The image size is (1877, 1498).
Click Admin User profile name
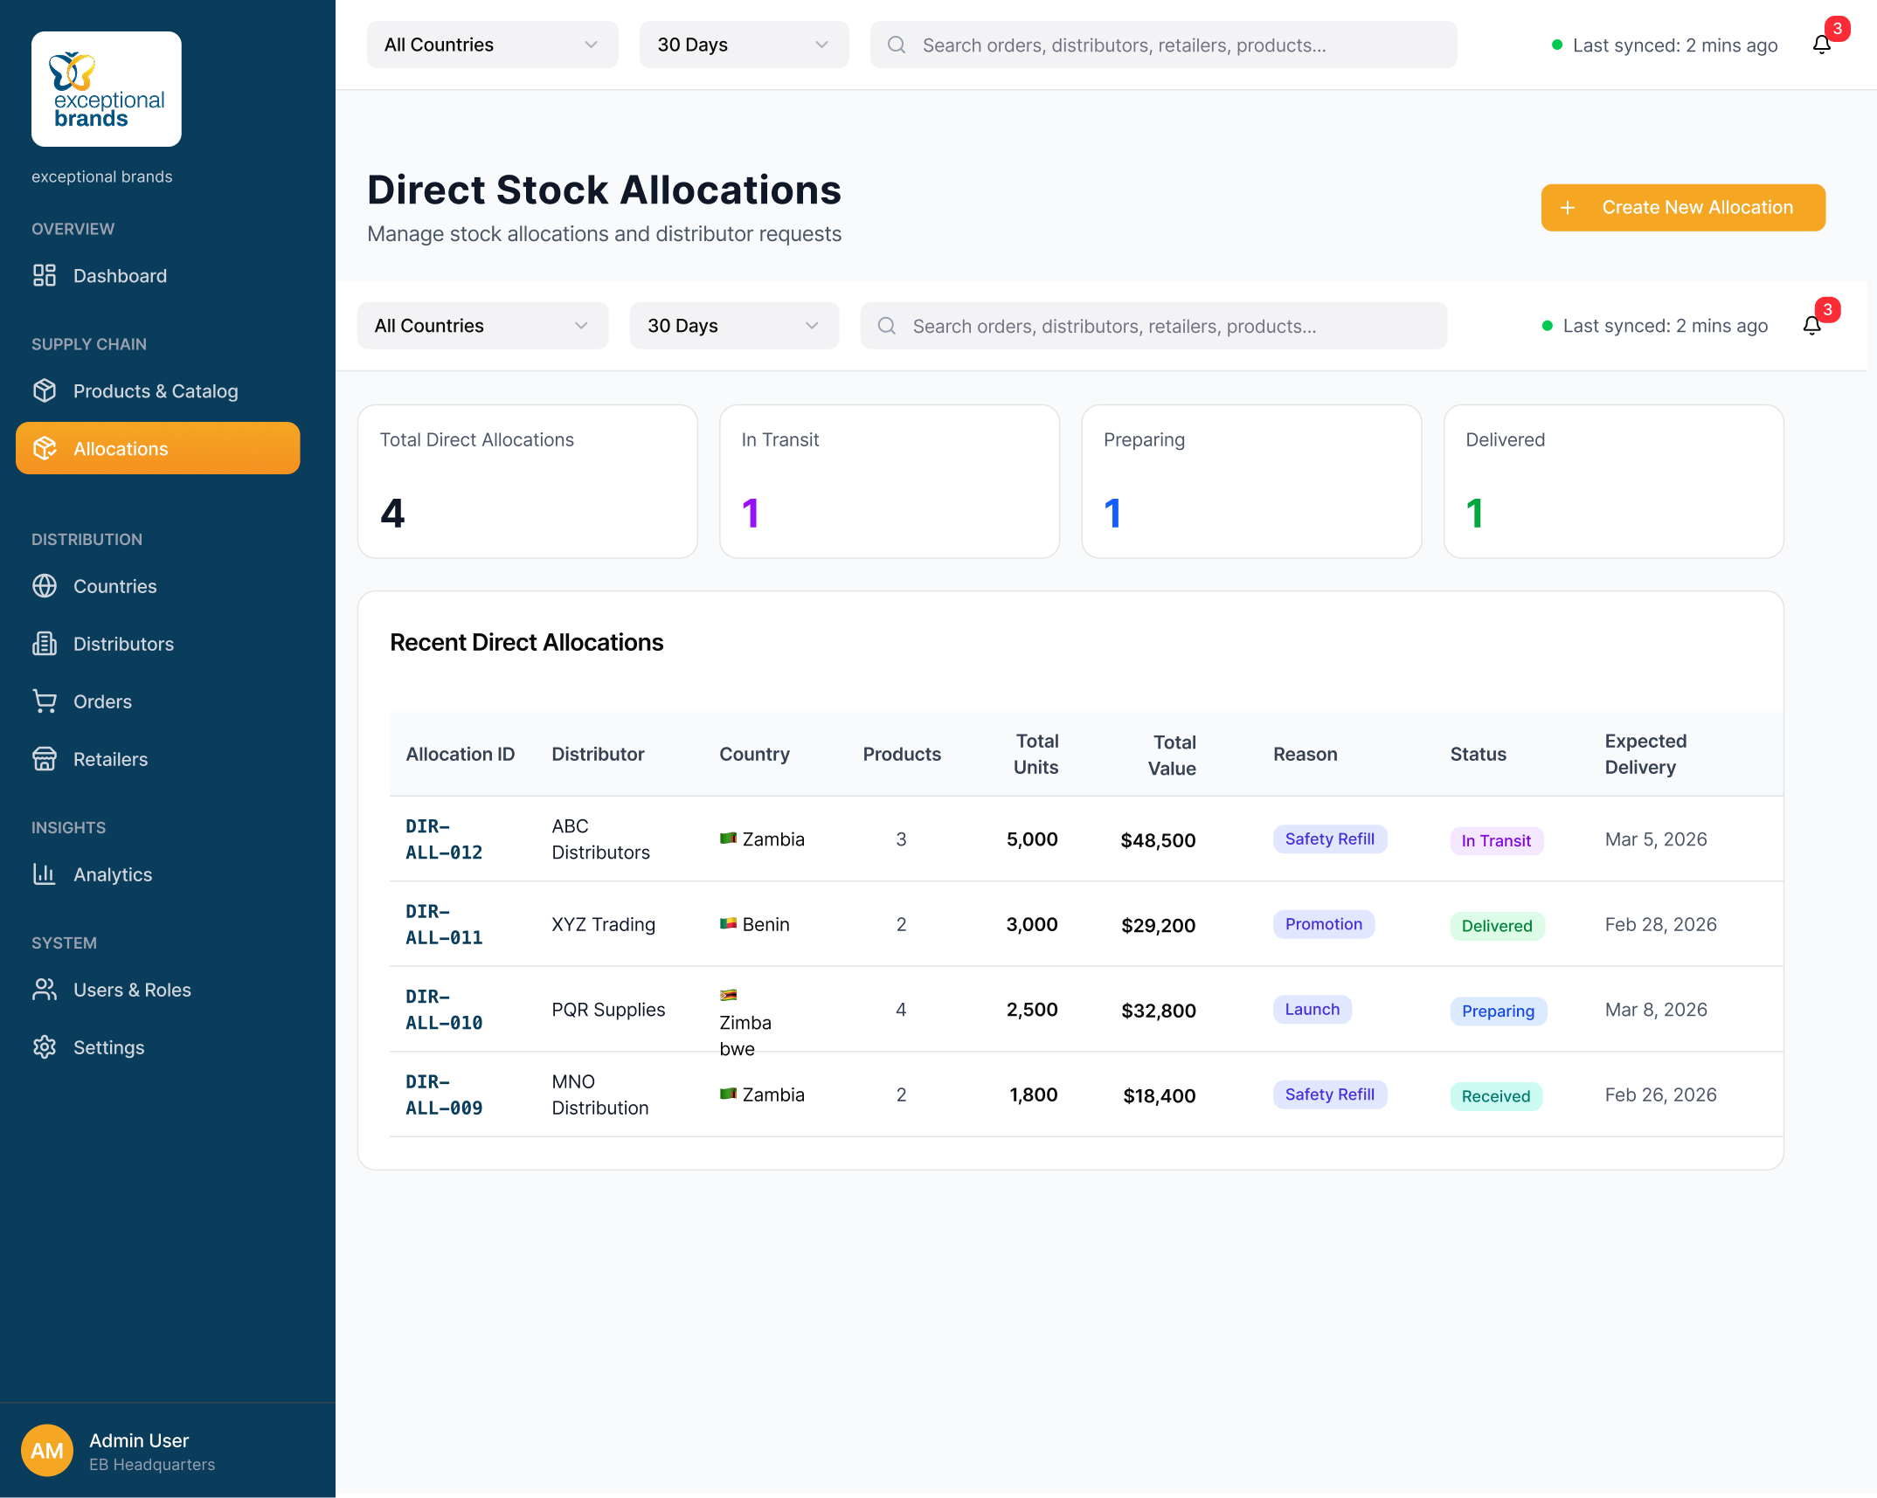coord(139,1440)
